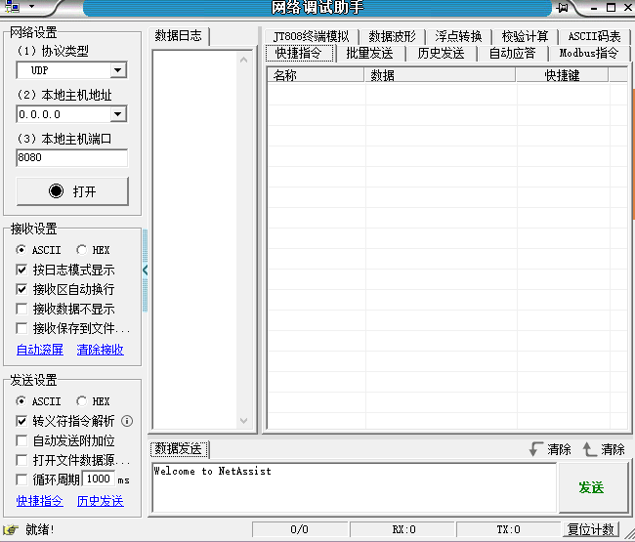Select the 数据日志 tab
The image size is (635, 542).
coord(178,35)
